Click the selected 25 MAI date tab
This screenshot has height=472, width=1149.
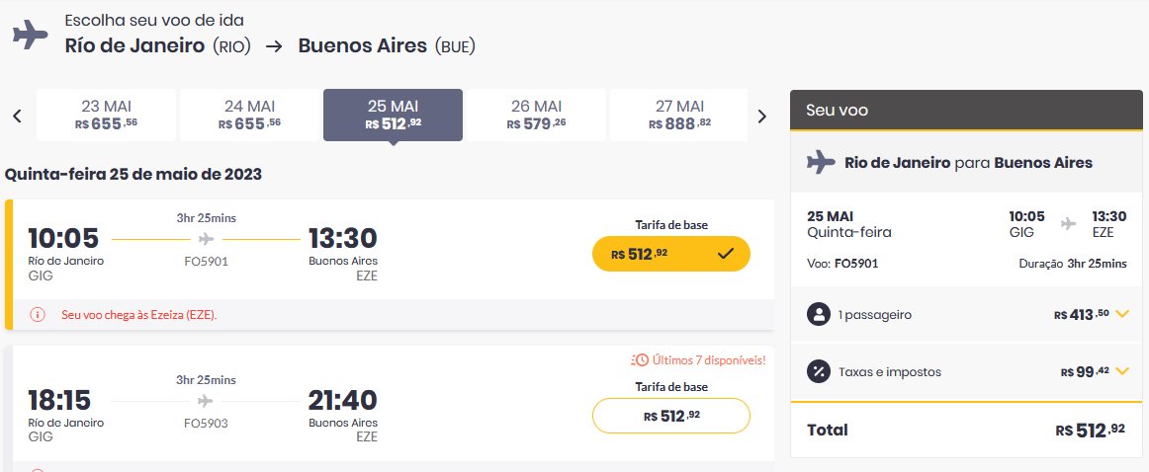393,115
